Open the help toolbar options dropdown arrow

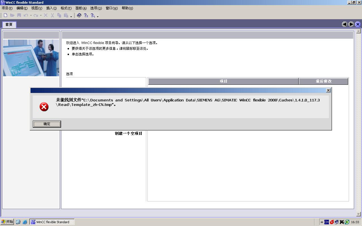98,16
